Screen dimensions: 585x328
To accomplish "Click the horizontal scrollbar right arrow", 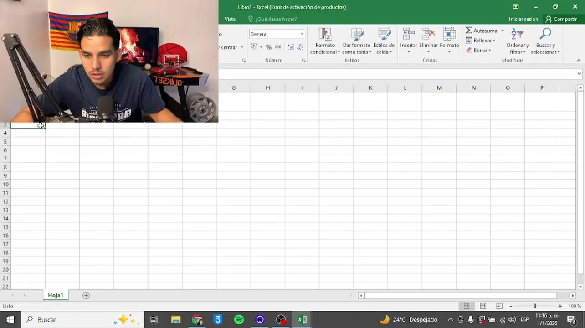I will 573,296.
